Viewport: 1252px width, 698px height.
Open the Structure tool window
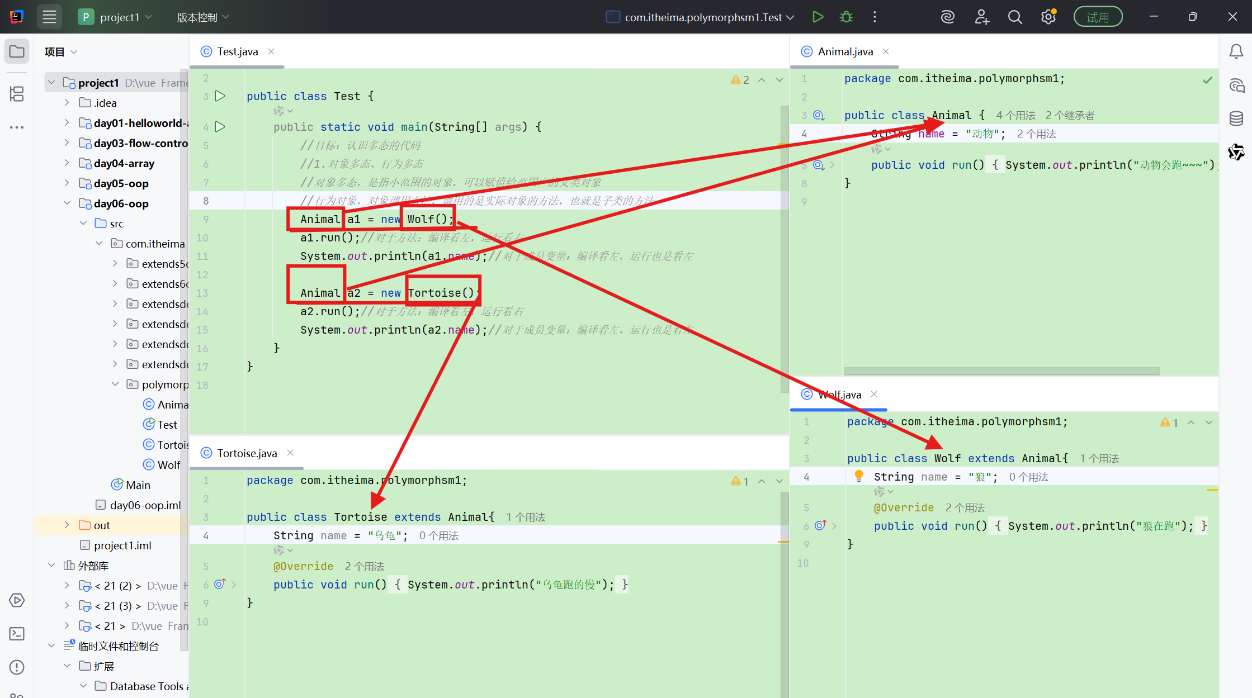tap(17, 94)
